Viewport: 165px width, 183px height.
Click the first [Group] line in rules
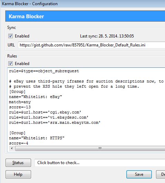coord(17,91)
